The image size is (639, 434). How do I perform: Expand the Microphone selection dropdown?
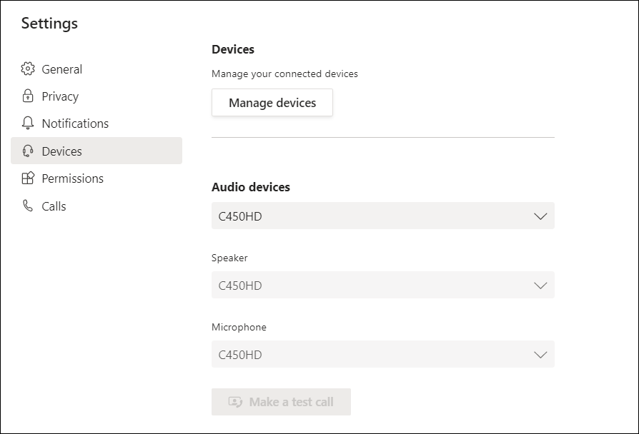pos(383,354)
